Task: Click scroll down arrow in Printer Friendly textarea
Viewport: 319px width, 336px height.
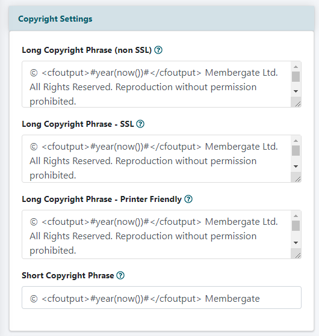Action: [x=296, y=243]
